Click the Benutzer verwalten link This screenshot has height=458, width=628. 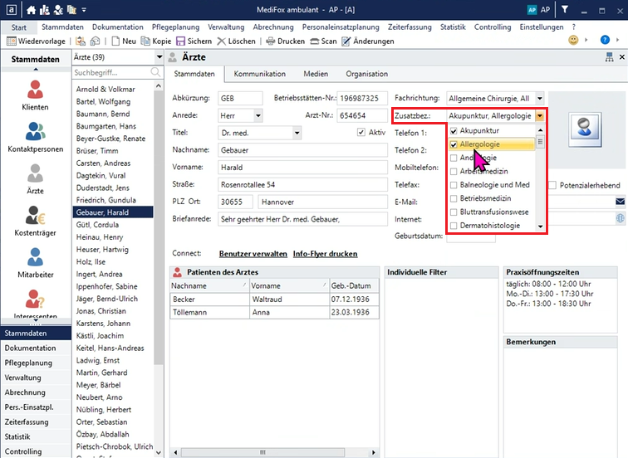click(x=253, y=254)
